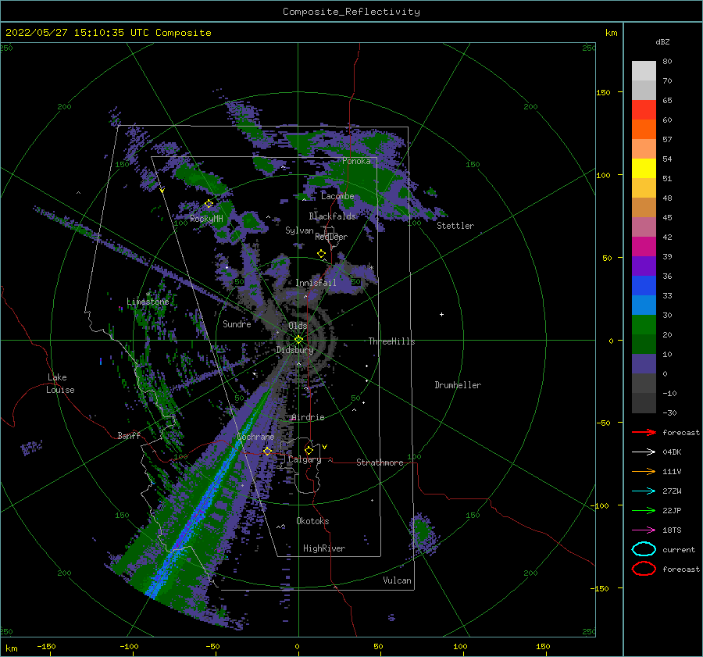
Task: Click the RockyMH label
Action: click(206, 219)
